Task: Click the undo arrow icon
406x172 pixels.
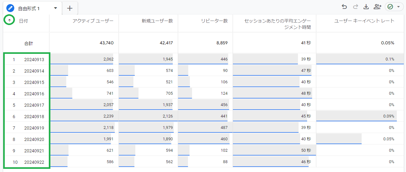Action: click(x=344, y=7)
